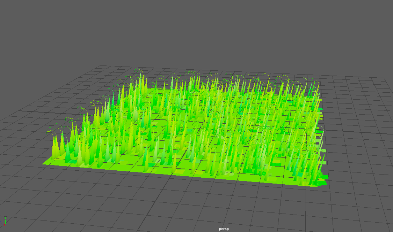
Task: Click the persp camera name label
Action: (224, 229)
